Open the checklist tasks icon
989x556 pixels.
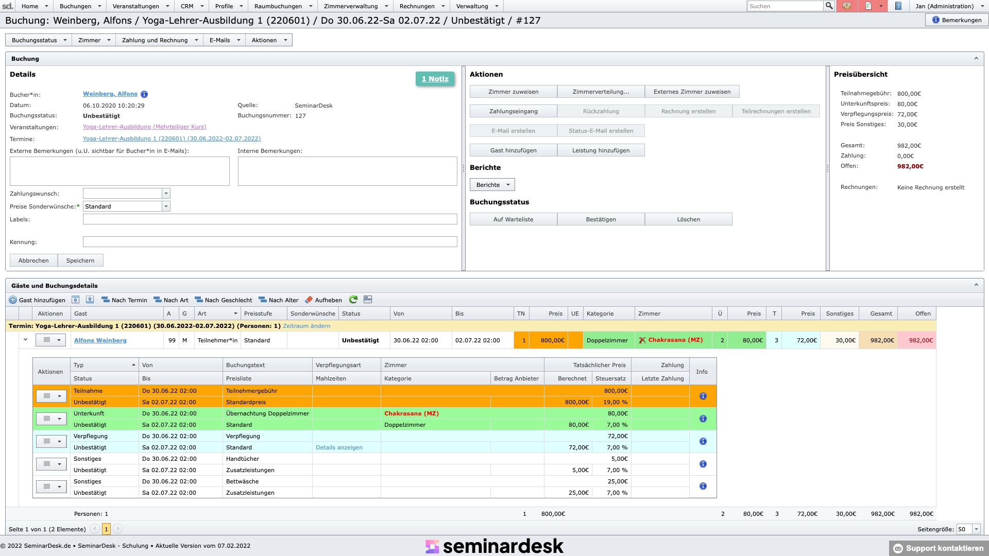pos(868,6)
